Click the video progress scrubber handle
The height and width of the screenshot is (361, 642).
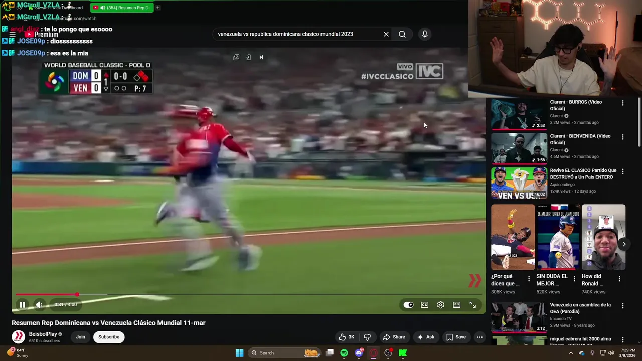point(77,295)
